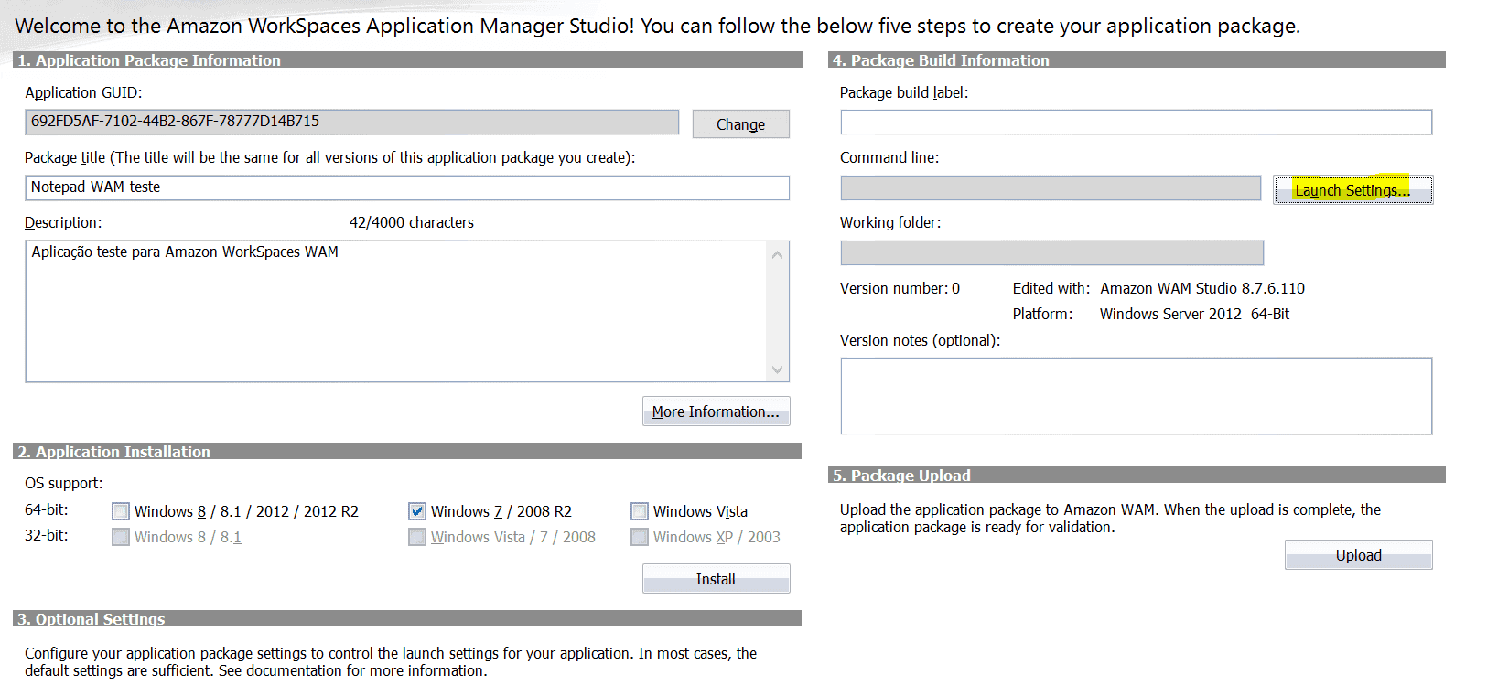Click the Version notes text box
The image size is (1487, 696).
point(1136,395)
